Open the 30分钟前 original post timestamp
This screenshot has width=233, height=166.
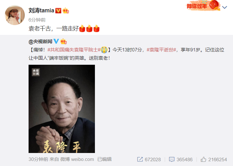click(38, 159)
